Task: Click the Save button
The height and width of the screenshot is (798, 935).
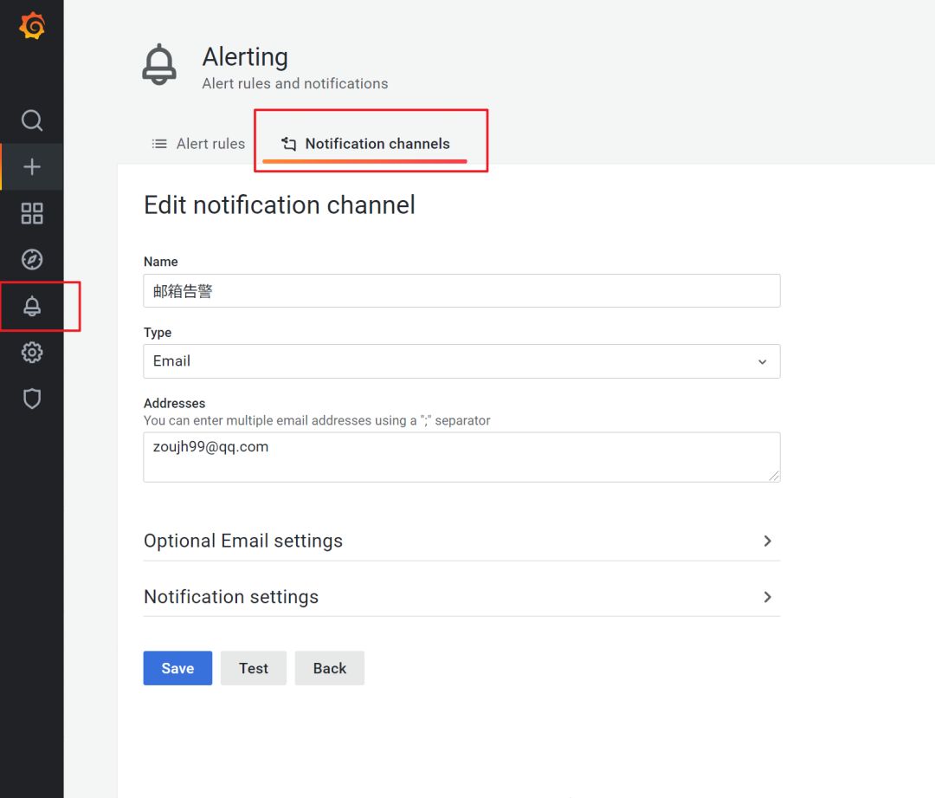Action: 177,668
